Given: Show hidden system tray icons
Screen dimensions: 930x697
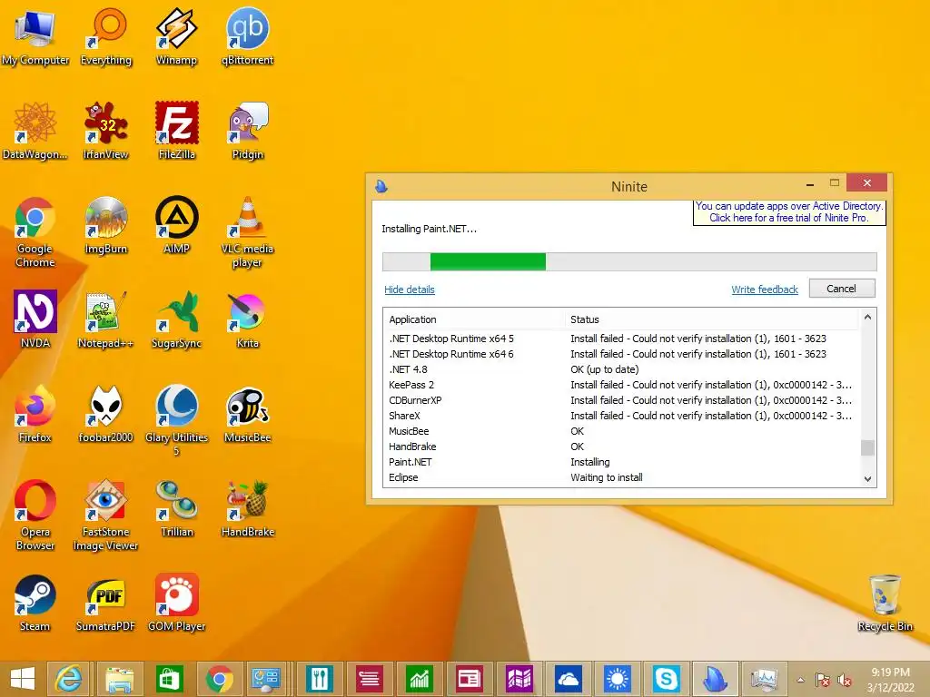Looking at the screenshot, I should click(801, 680).
